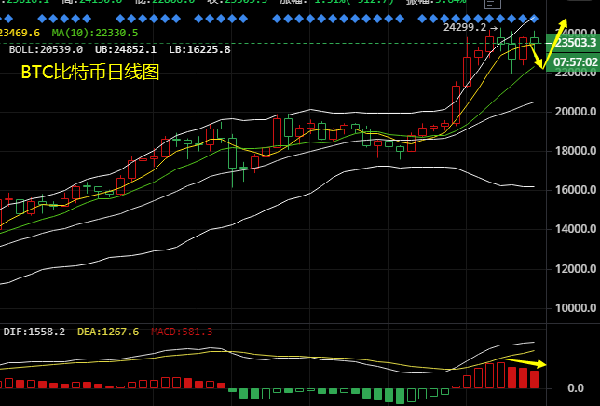Click the BOLL:20539.0 indicator label
Image resolution: width=600 pixels, height=406 pixels.
(46, 49)
